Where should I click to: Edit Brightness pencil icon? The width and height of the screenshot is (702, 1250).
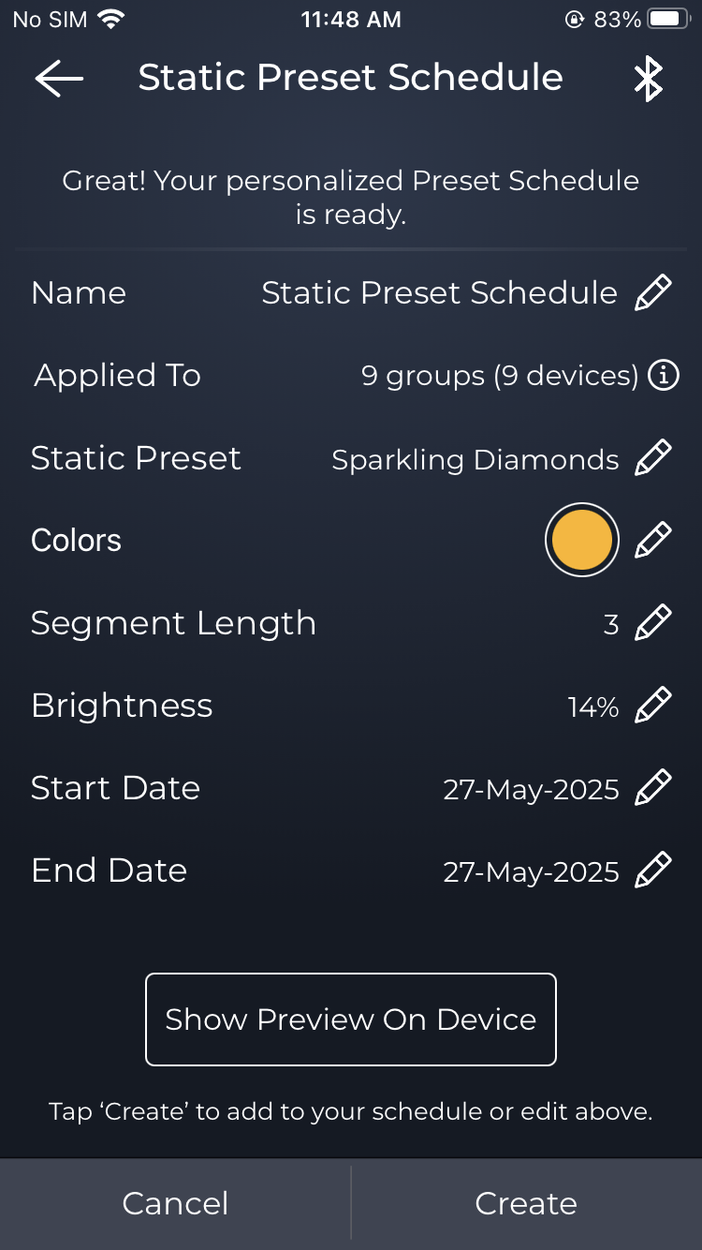point(653,706)
